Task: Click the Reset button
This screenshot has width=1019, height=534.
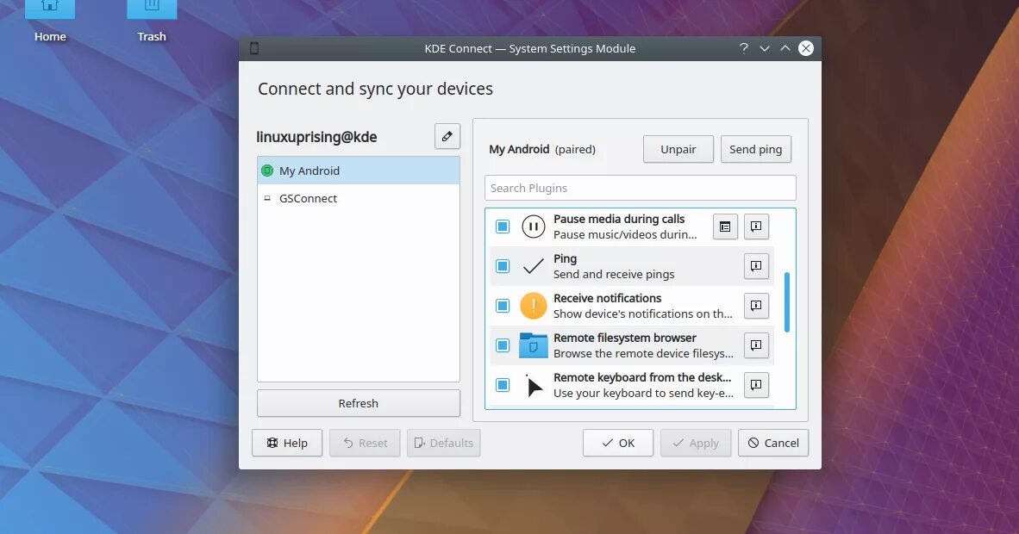Action: [365, 443]
